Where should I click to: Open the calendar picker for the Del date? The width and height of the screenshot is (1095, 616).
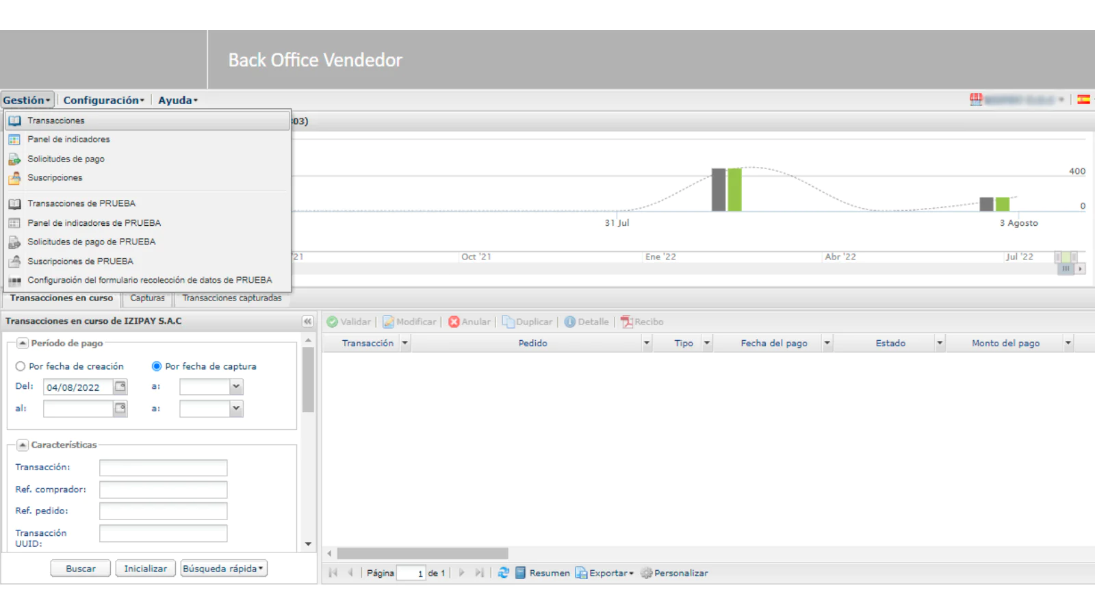click(x=120, y=387)
